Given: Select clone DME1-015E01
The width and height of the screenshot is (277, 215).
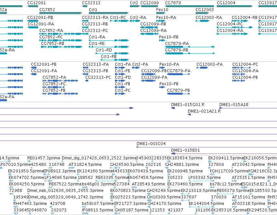Looking at the screenshot, I should tap(185, 150).
